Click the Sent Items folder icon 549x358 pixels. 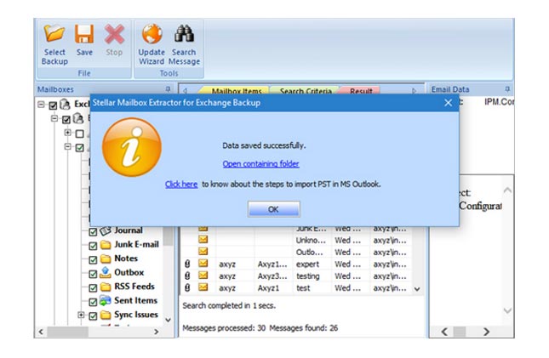tap(106, 301)
